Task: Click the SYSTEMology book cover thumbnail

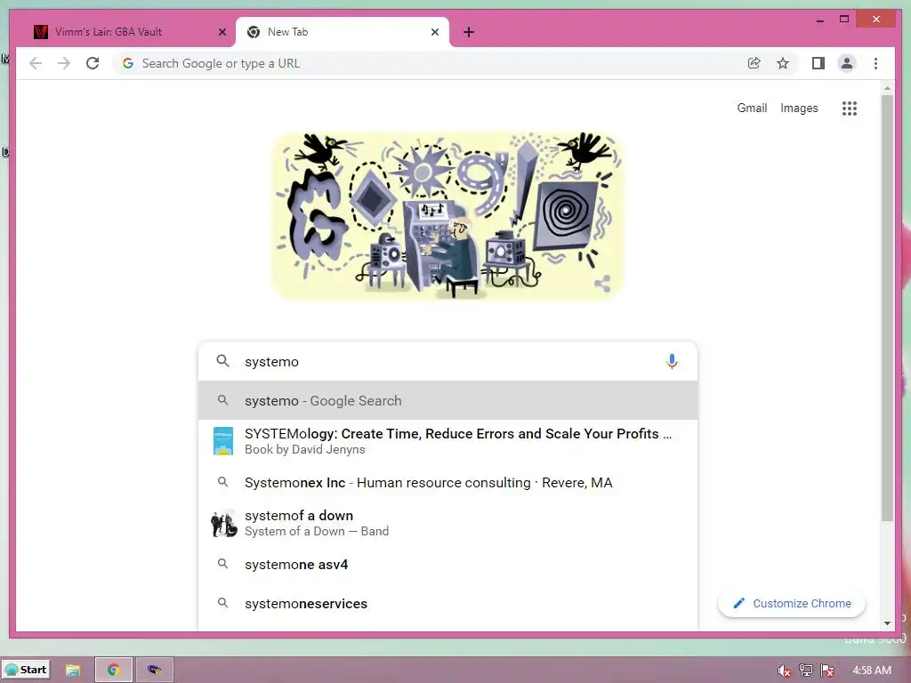Action: click(x=223, y=441)
